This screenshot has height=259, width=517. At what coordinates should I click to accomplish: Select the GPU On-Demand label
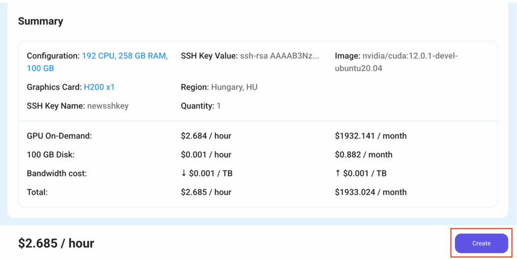coord(60,136)
